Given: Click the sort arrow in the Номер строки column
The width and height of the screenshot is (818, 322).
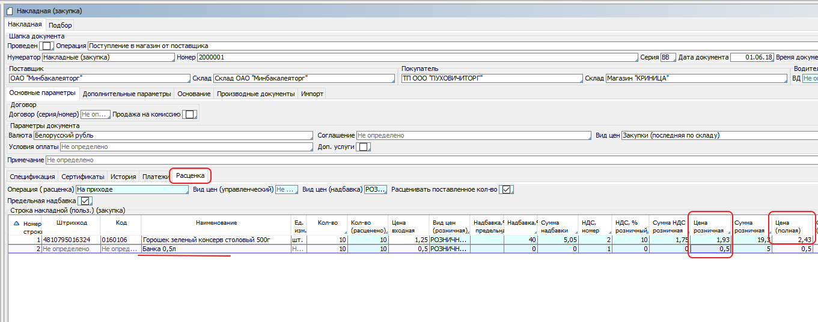Looking at the screenshot, I should pos(16,222).
